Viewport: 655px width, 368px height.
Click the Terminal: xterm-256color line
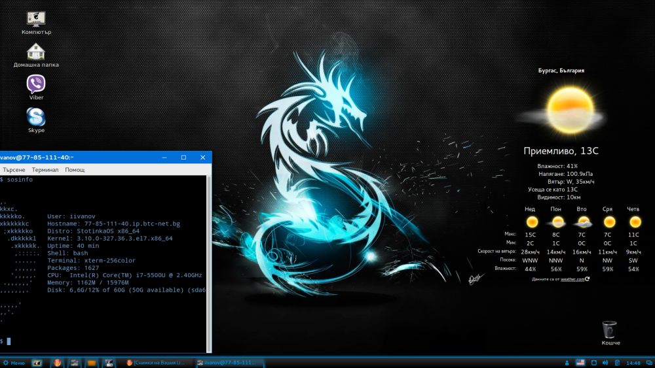(x=92, y=260)
